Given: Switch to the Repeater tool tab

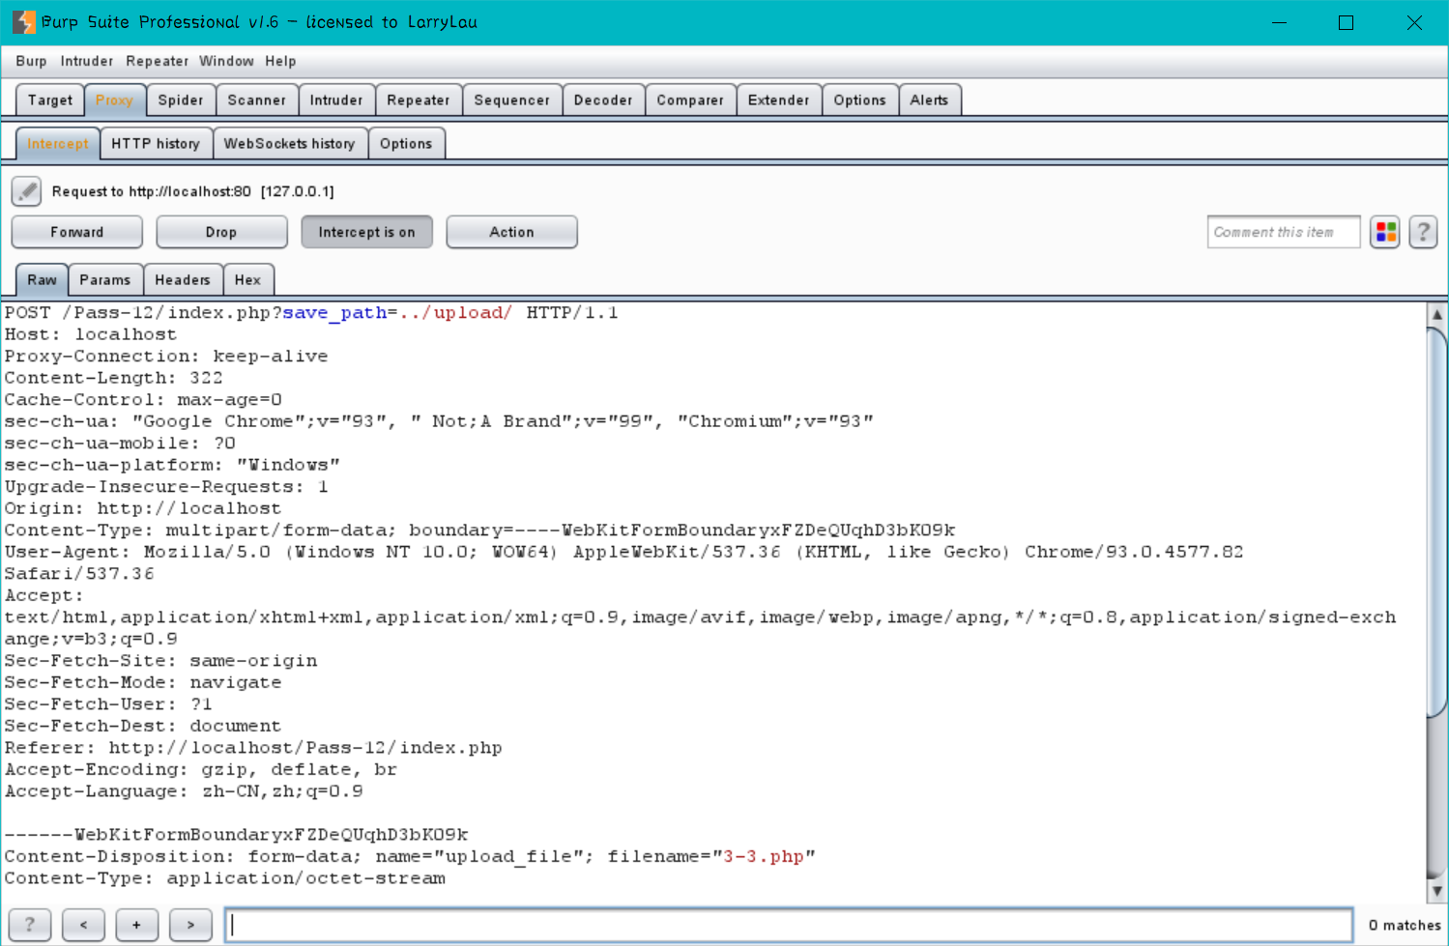Looking at the screenshot, I should click(x=418, y=100).
